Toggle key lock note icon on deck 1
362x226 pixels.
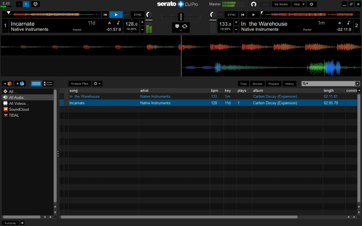pyautogui.click(x=119, y=23)
